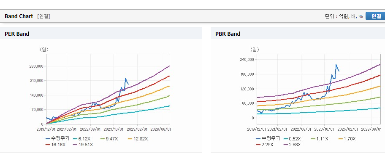385x153 pixels.
Task: Click the (원) unit label above PBR chart
Action: (255, 50)
